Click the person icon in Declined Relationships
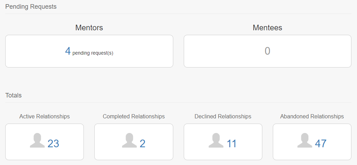 coord(216,141)
